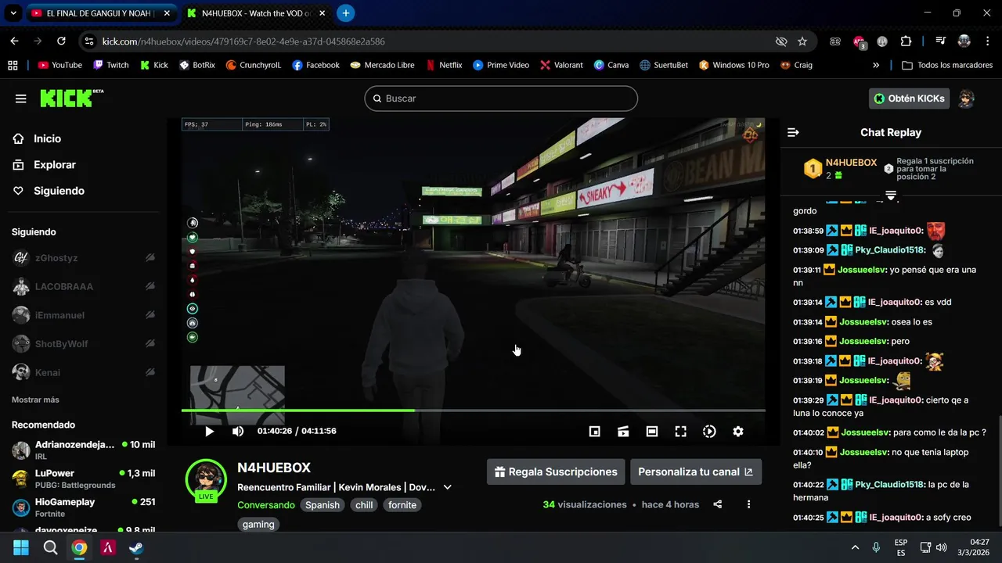Image resolution: width=1002 pixels, height=563 pixels.
Task: Go back to the previous page
Action: pos(14,41)
